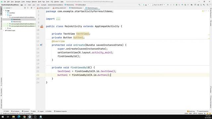This screenshot has width=212, height=119.
Task: Click findViewsById in the navigation breadcrumb
Action: [80, 5]
